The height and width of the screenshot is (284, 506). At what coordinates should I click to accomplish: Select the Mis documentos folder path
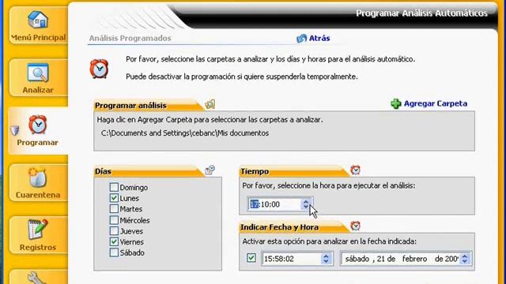pyautogui.click(x=185, y=133)
